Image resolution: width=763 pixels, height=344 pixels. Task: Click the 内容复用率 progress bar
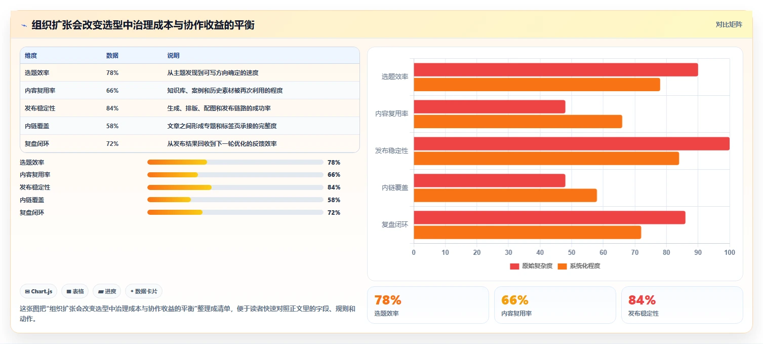[x=235, y=175]
